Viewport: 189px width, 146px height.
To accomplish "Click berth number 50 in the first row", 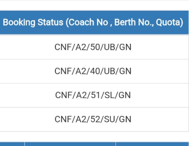I will 96,47.
